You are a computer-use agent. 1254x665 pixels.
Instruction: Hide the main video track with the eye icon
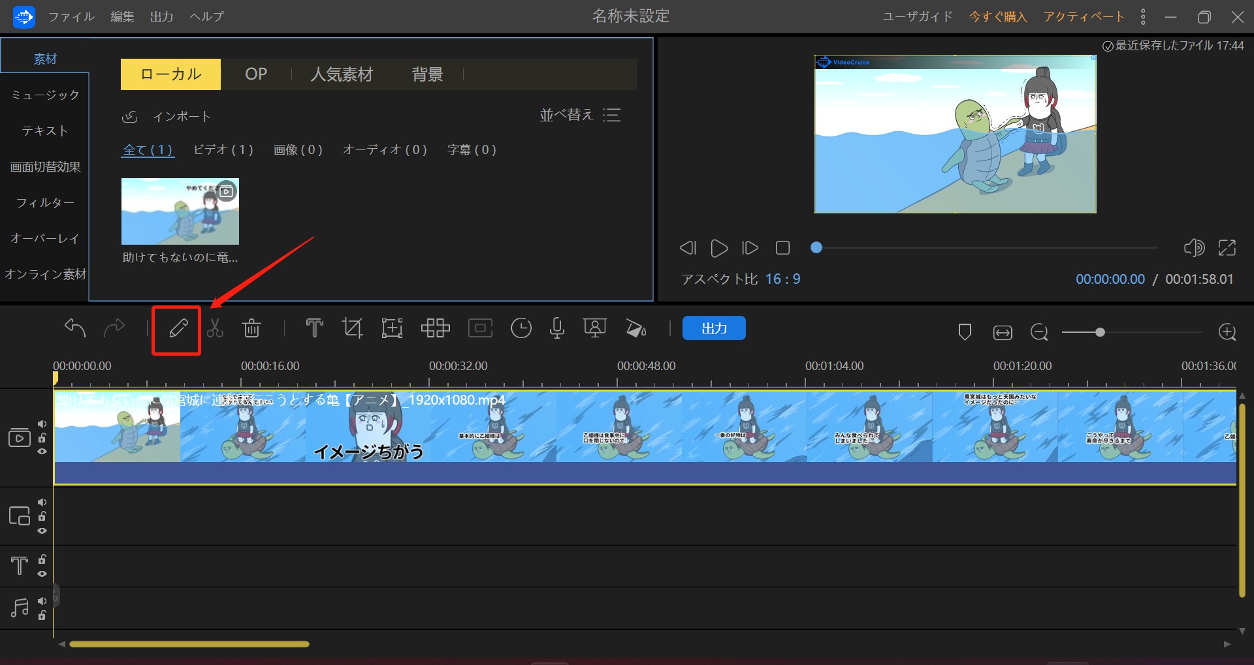(x=42, y=452)
